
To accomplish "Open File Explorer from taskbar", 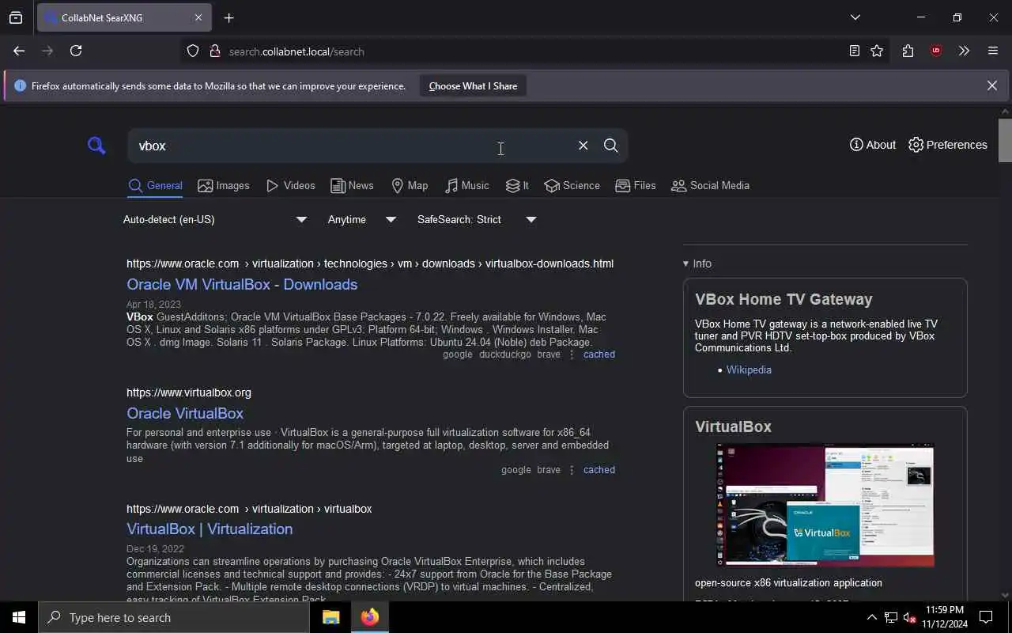I will point(330,617).
